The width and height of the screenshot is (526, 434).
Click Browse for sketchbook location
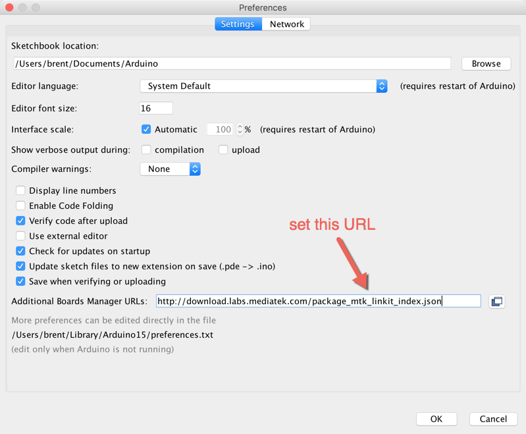tap(486, 64)
